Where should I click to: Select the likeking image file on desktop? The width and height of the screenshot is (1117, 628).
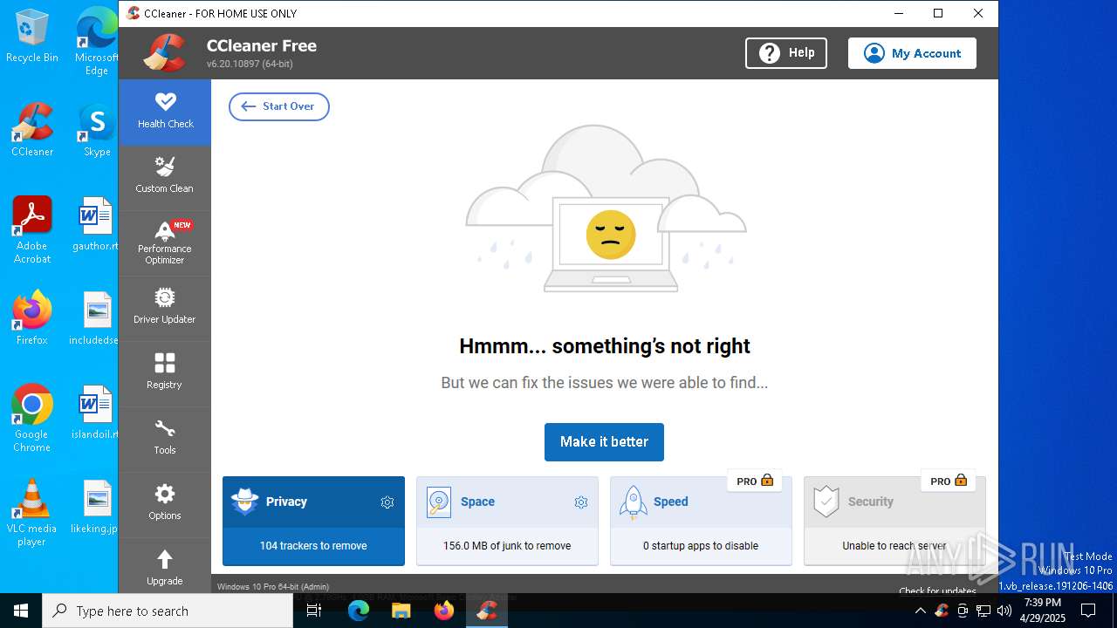(96, 507)
